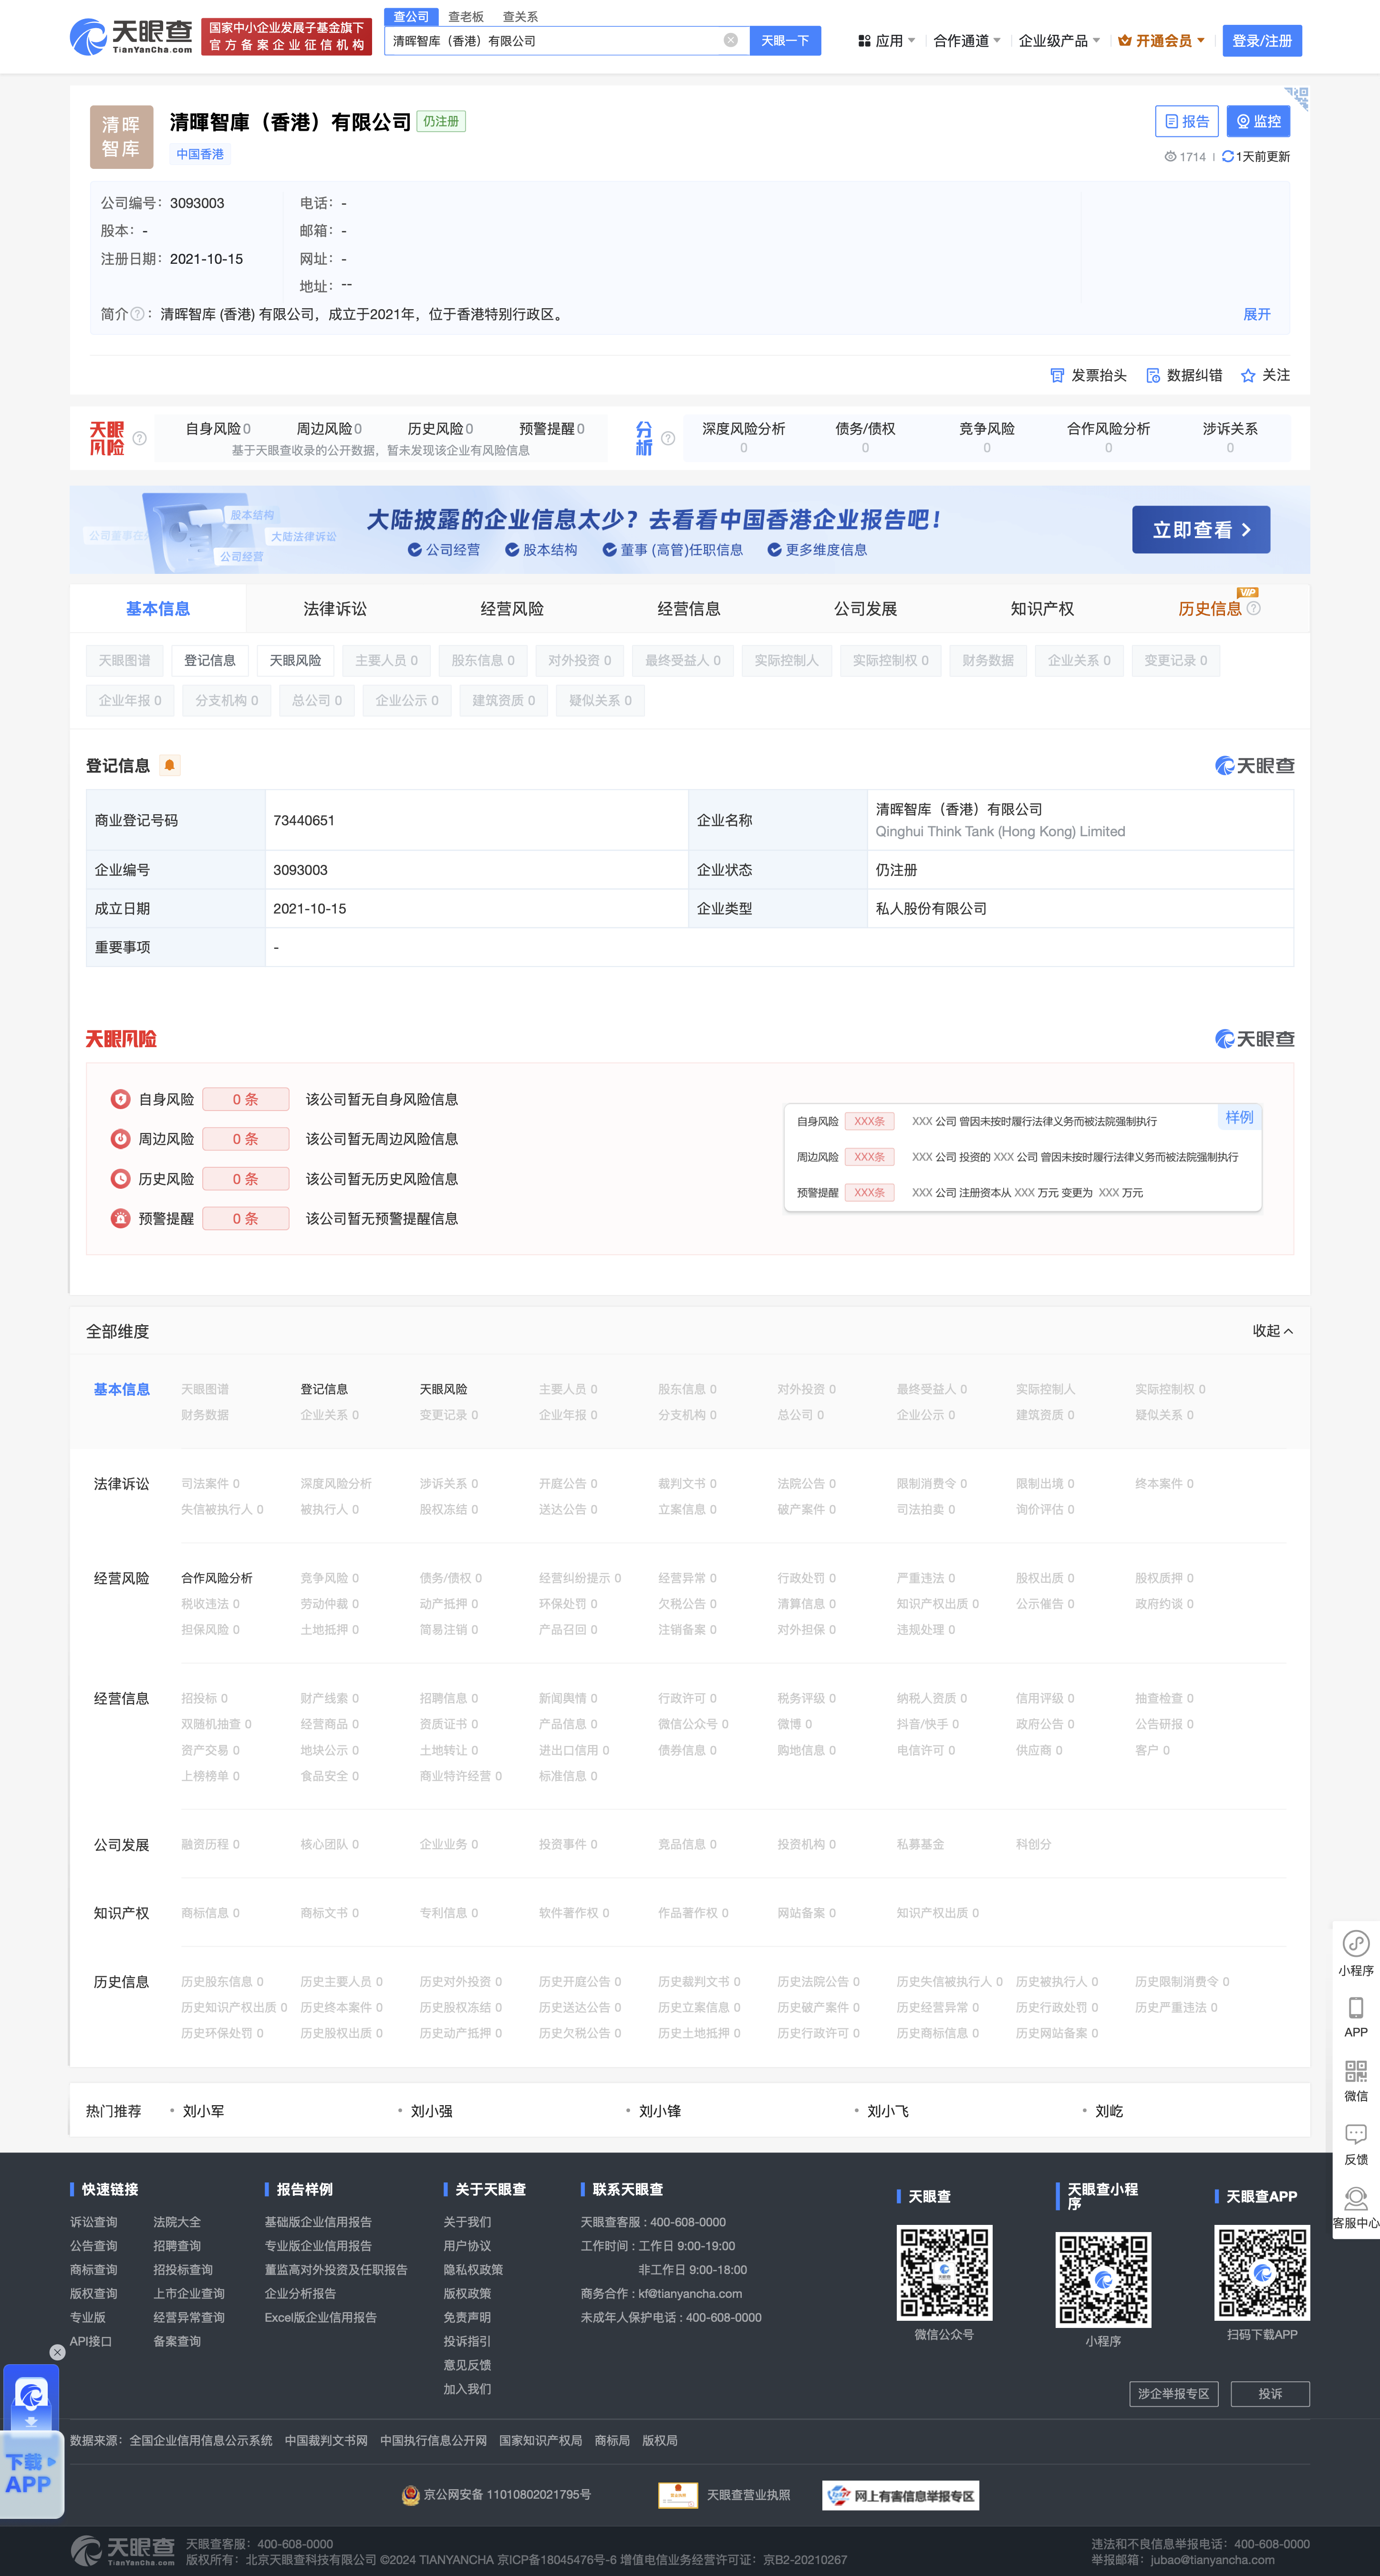Viewport: 1380px width, 2576px height.
Task: Select the 登记信息 sub-section chip
Action: point(210,660)
